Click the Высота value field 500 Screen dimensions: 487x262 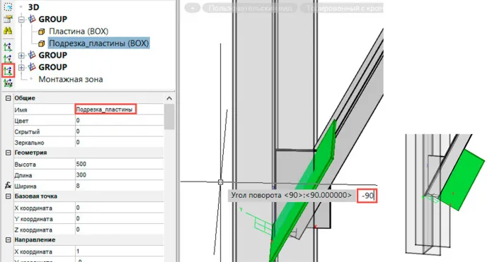[119, 164]
